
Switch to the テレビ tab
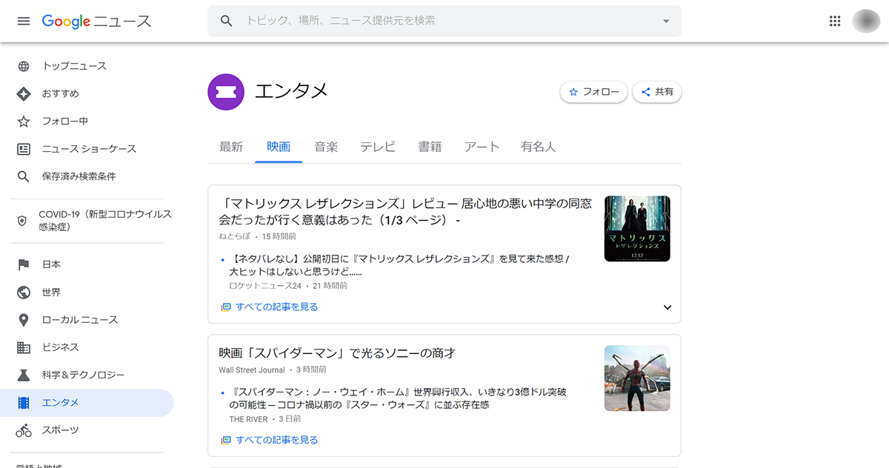(378, 147)
